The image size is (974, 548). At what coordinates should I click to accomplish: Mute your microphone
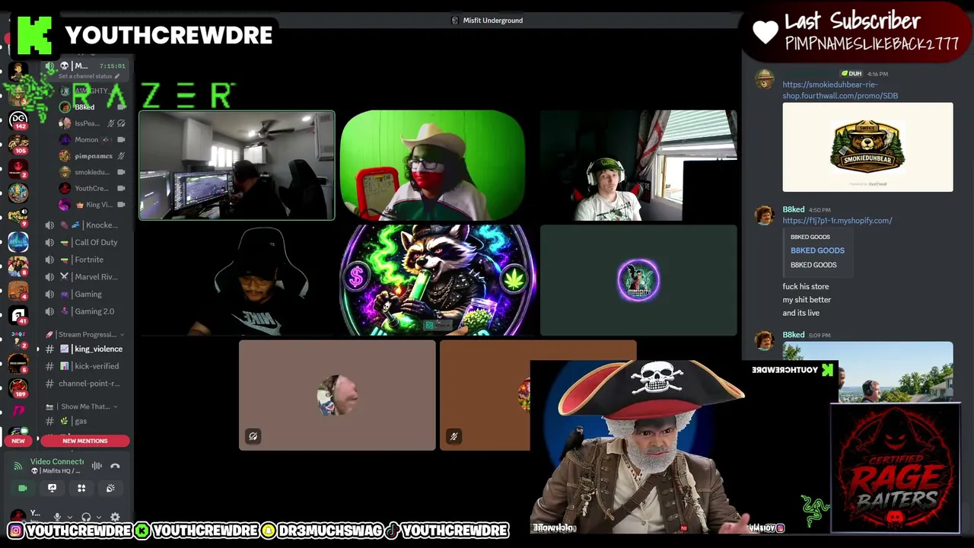57,517
